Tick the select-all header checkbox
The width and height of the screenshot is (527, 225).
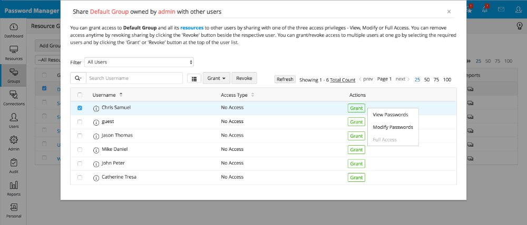(x=80, y=95)
